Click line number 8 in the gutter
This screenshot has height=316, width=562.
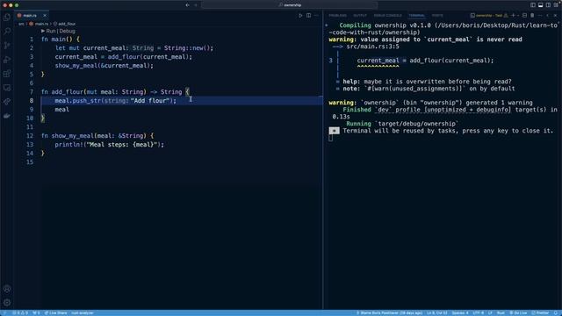(x=32, y=101)
